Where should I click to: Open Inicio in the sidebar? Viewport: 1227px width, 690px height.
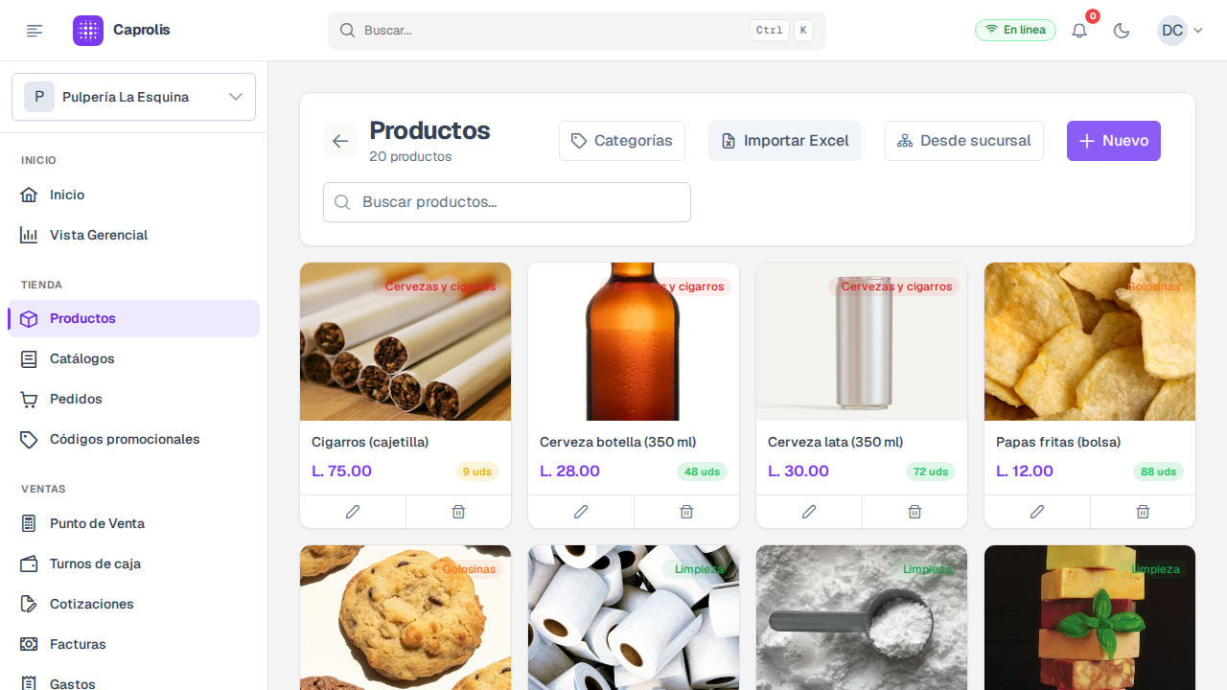click(133, 195)
